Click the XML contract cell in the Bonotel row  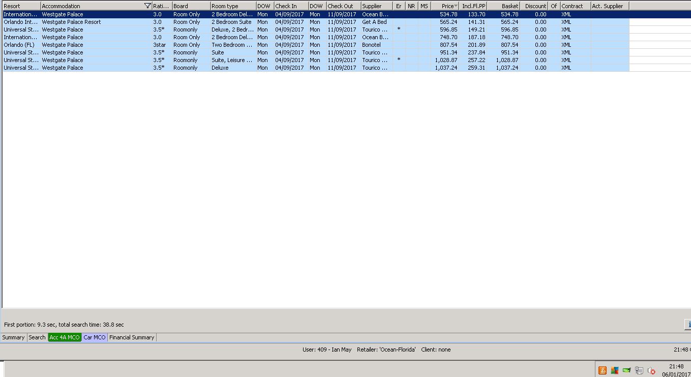coord(576,45)
